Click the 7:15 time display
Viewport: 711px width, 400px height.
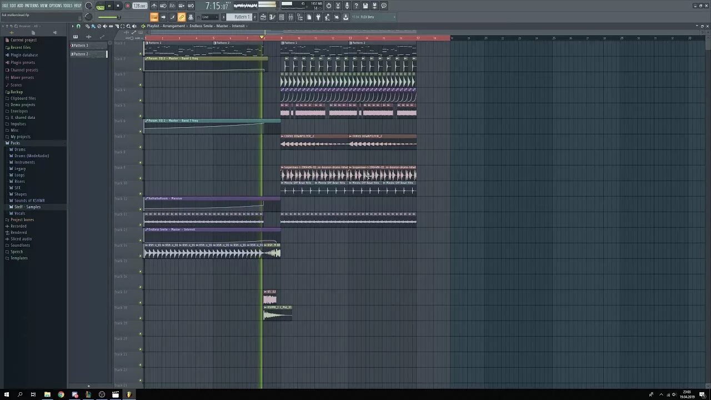coord(217,6)
